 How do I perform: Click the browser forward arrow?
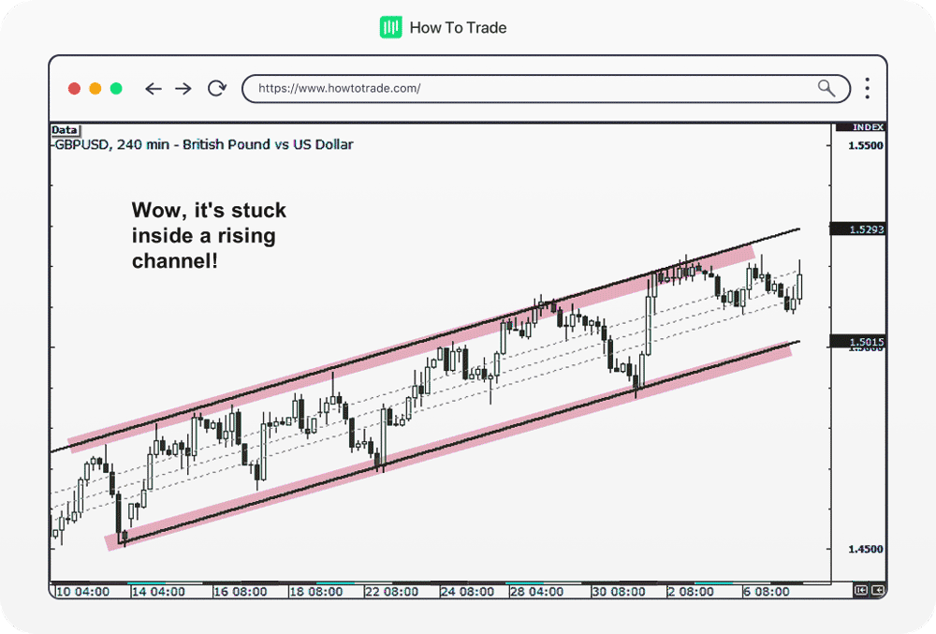[x=183, y=89]
